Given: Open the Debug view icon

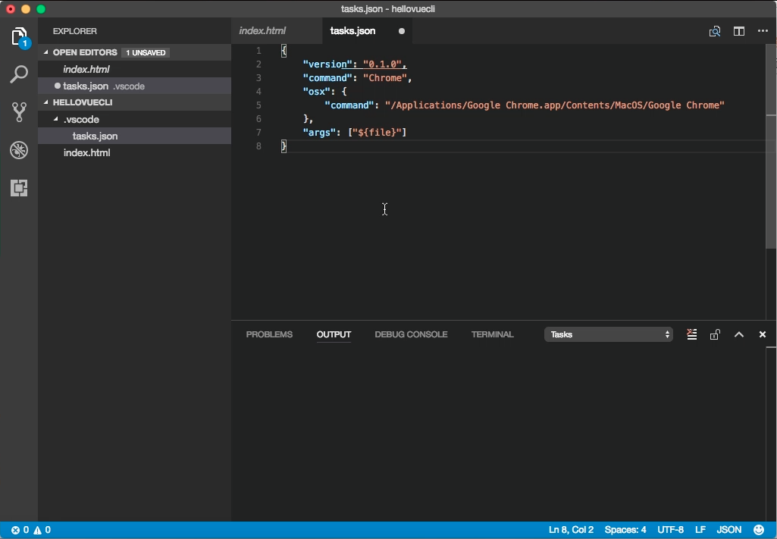Looking at the screenshot, I should pyautogui.click(x=19, y=150).
